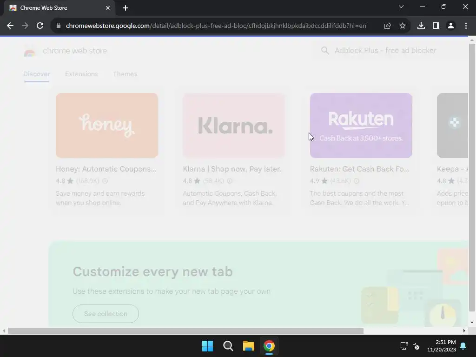The height and width of the screenshot is (357, 476).
Task: Click the Chrome taskbar icon
Action: tap(269, 346)
